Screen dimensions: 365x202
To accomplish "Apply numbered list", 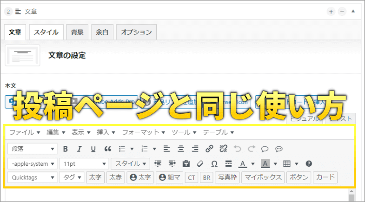I will click(145, 149).
